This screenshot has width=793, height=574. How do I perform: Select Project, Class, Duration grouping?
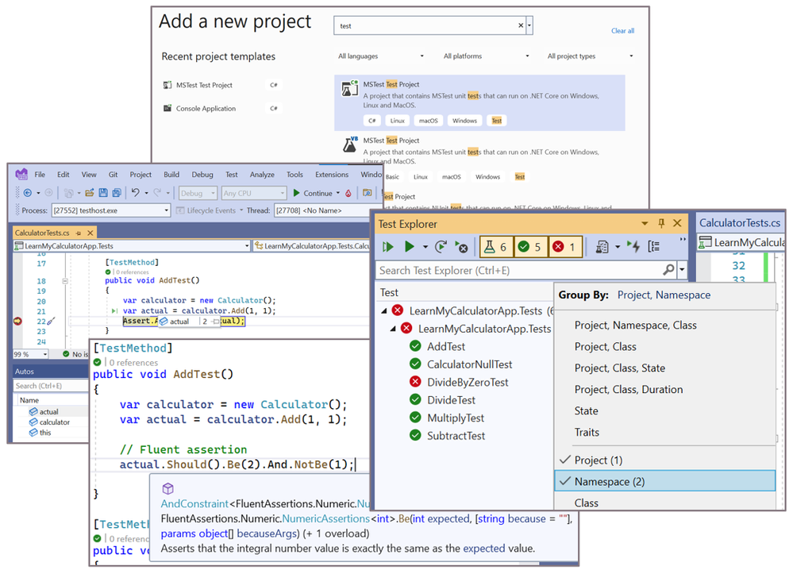[x=629, y=389]
